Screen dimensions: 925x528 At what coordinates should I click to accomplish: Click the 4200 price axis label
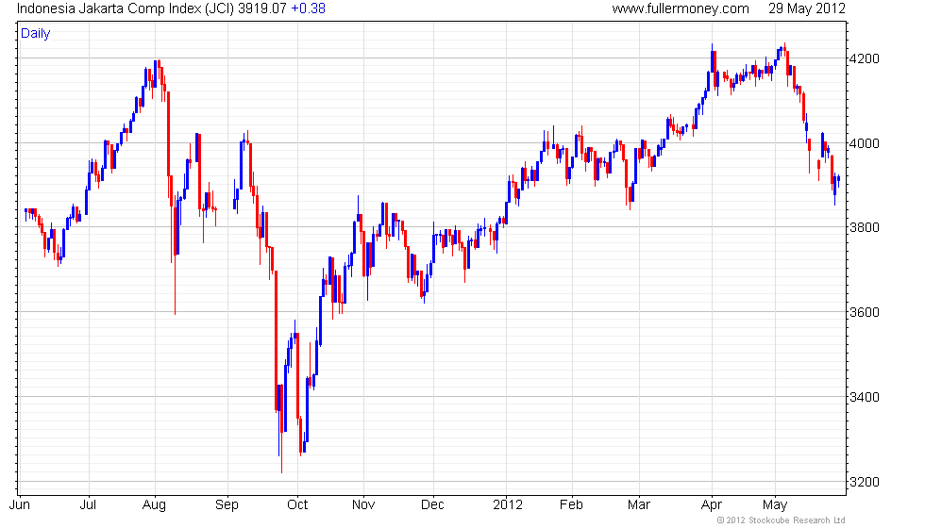click(x=864, y=58)
